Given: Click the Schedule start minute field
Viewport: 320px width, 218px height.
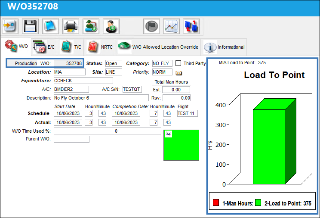Looking at the screenshot, I should coord(102,113).
